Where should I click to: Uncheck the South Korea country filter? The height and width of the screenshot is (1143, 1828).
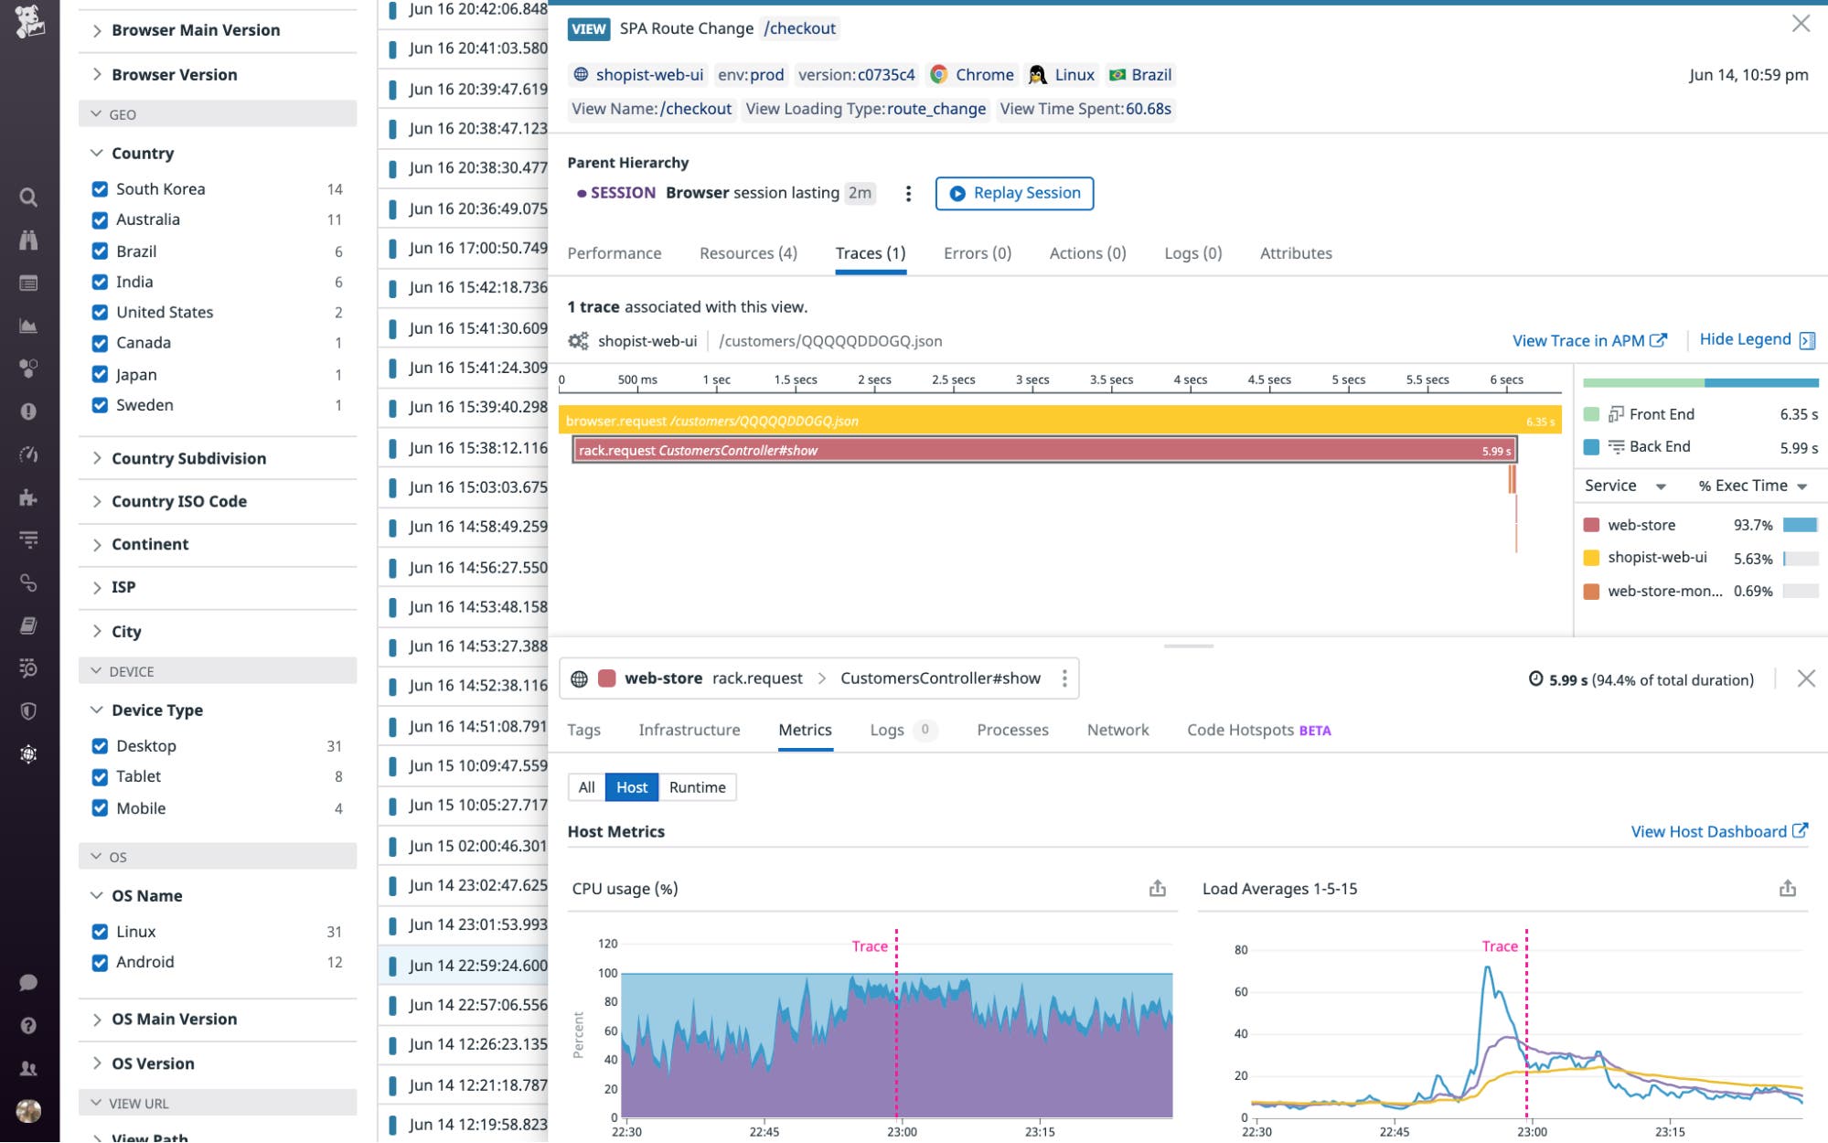99,188
